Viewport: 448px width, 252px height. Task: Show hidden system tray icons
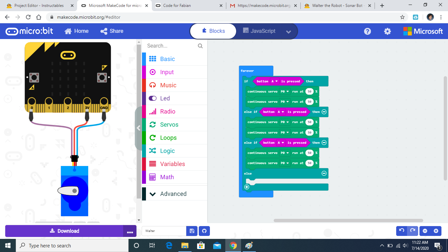[382, 245]
